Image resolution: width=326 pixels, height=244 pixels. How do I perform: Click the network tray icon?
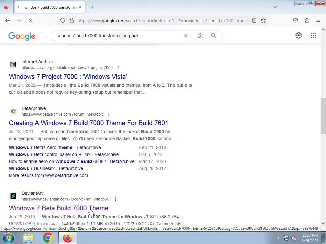pyautogui.click(x=286, y=238)
